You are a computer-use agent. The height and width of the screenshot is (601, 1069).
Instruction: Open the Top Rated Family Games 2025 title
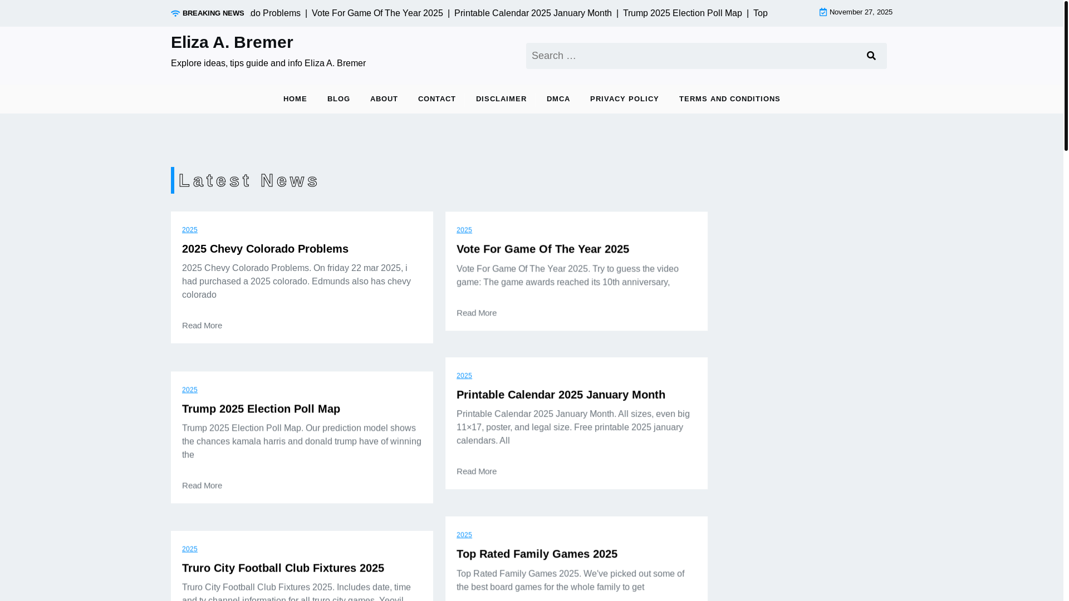tap(537, 554)
